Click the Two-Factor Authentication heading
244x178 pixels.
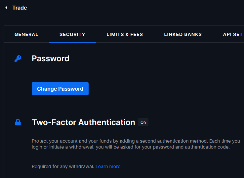point(83,122)
